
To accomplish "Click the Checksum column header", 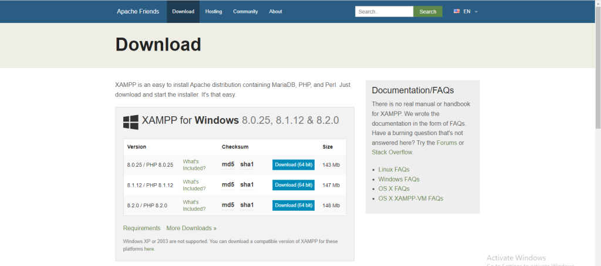I will [x=235, y=147].
